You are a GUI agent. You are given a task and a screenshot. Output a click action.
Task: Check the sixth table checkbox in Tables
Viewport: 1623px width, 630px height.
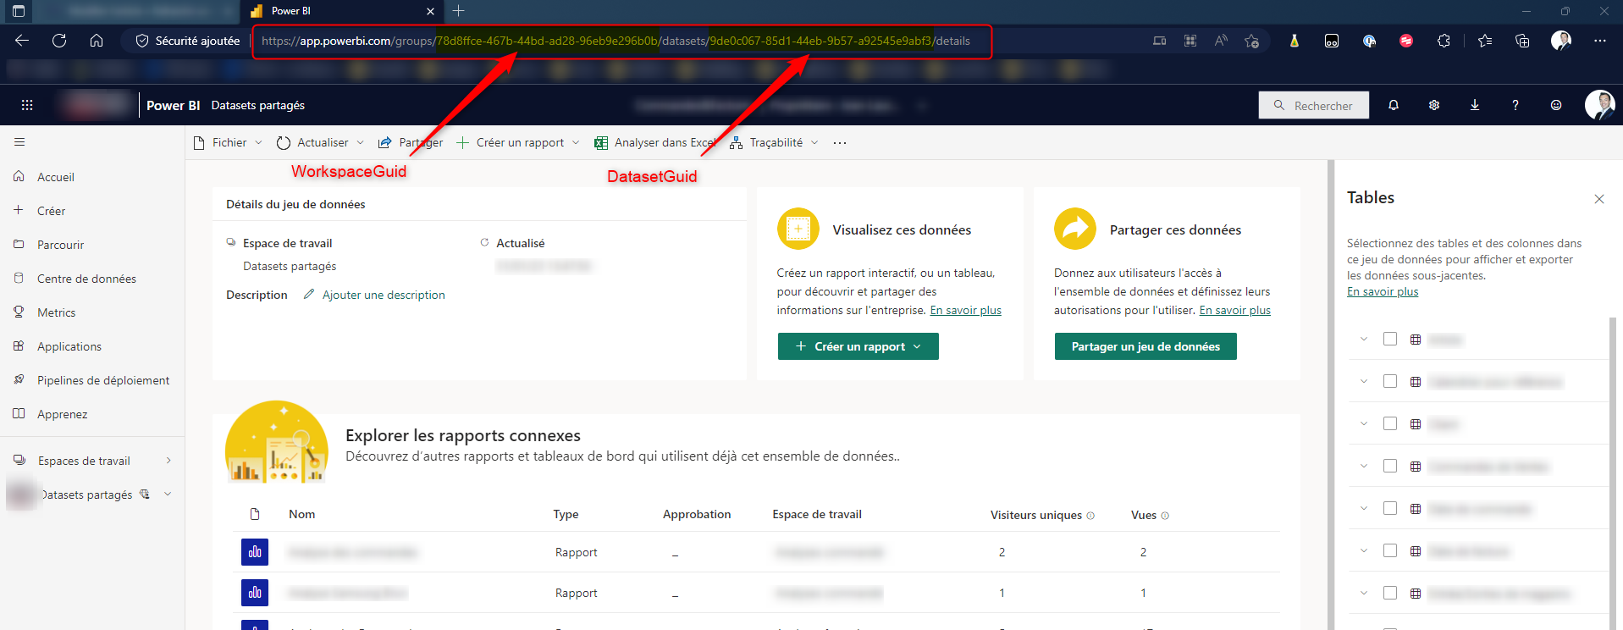click(x=1390, y=550)
